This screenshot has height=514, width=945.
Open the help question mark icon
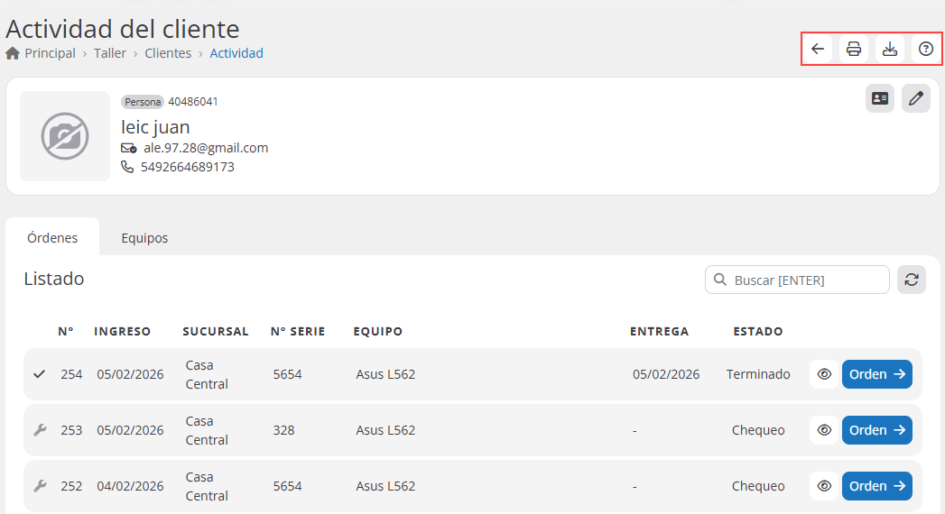pyautogui.click(x=926, y=50)
